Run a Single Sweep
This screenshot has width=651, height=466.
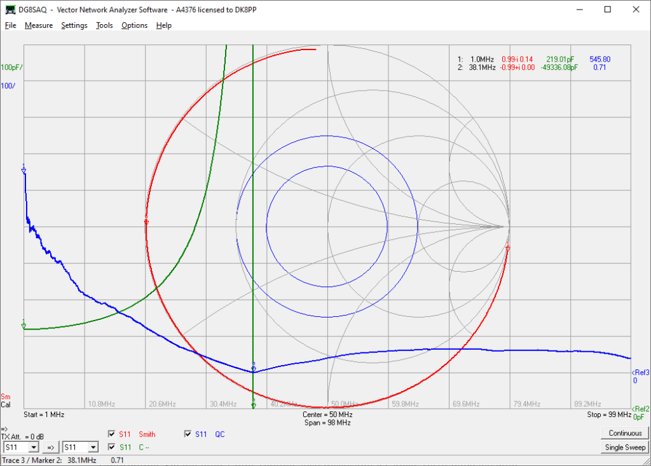pos(626,448)
